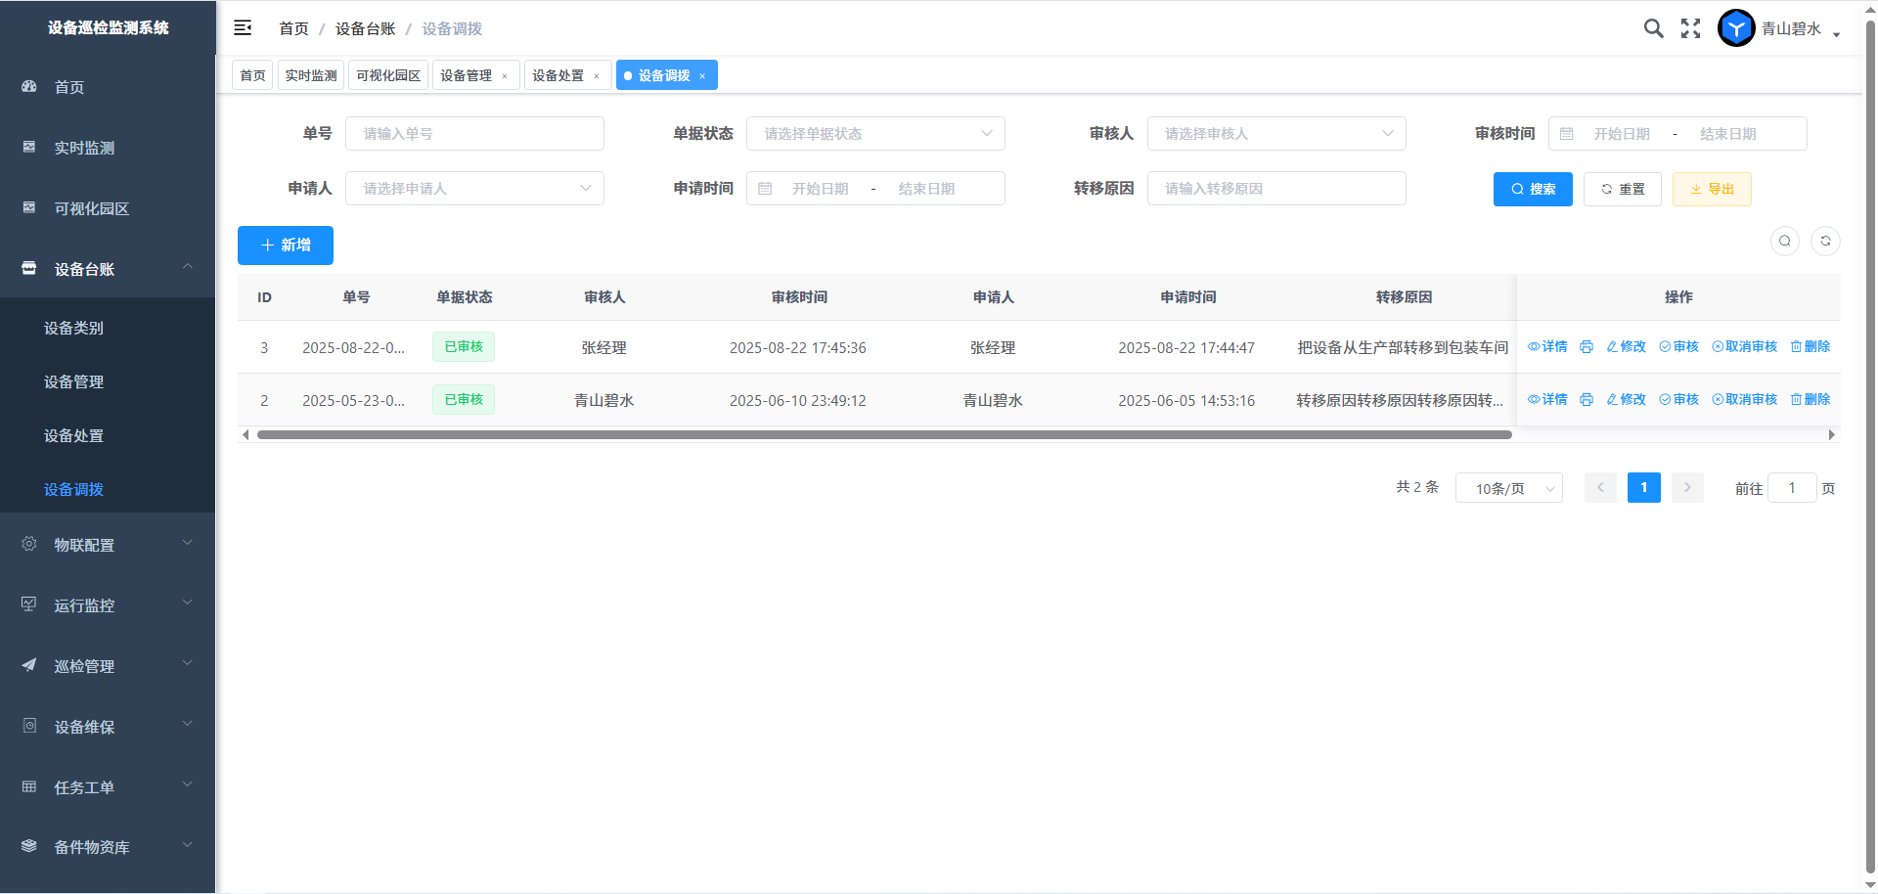Click the print icon in the second row
The width and height of the screenshot is (1878, 894).
(1587, 400)
